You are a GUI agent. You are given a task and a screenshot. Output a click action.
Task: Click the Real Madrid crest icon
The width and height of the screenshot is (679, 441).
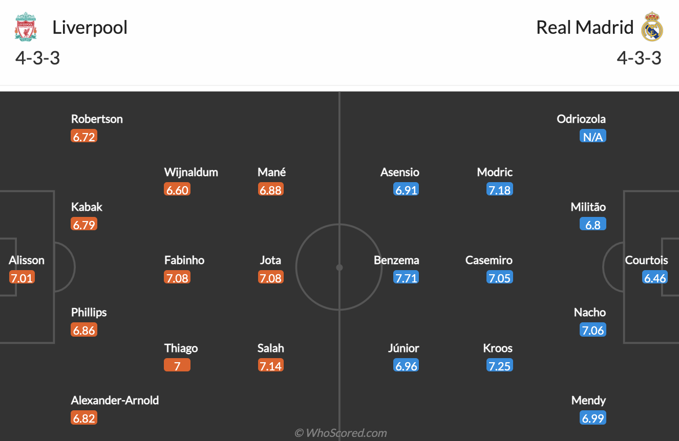click(x=652, y=27)
